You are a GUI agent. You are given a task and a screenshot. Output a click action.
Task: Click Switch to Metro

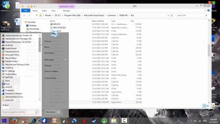(51, 71)
